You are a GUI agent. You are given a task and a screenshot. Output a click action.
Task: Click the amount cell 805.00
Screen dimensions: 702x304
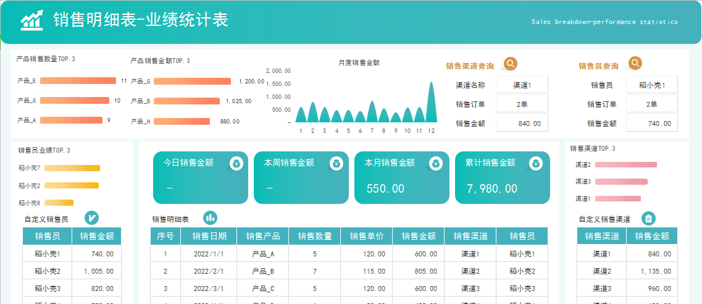(419, 271)
